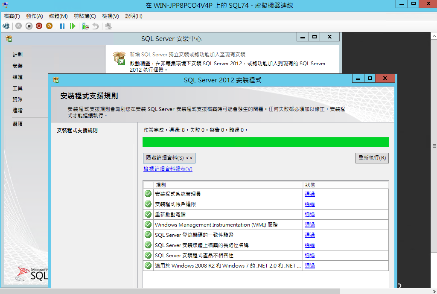The height and width of the screenshot is (294, 437).
Task: Open the 媒體(M) menu
Action: pos(58,16)
